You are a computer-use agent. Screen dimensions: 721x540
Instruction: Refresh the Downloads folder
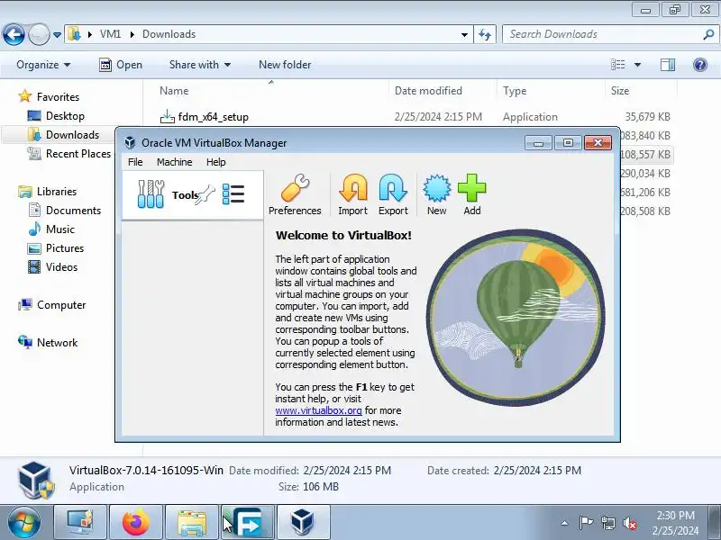point(485,34)
